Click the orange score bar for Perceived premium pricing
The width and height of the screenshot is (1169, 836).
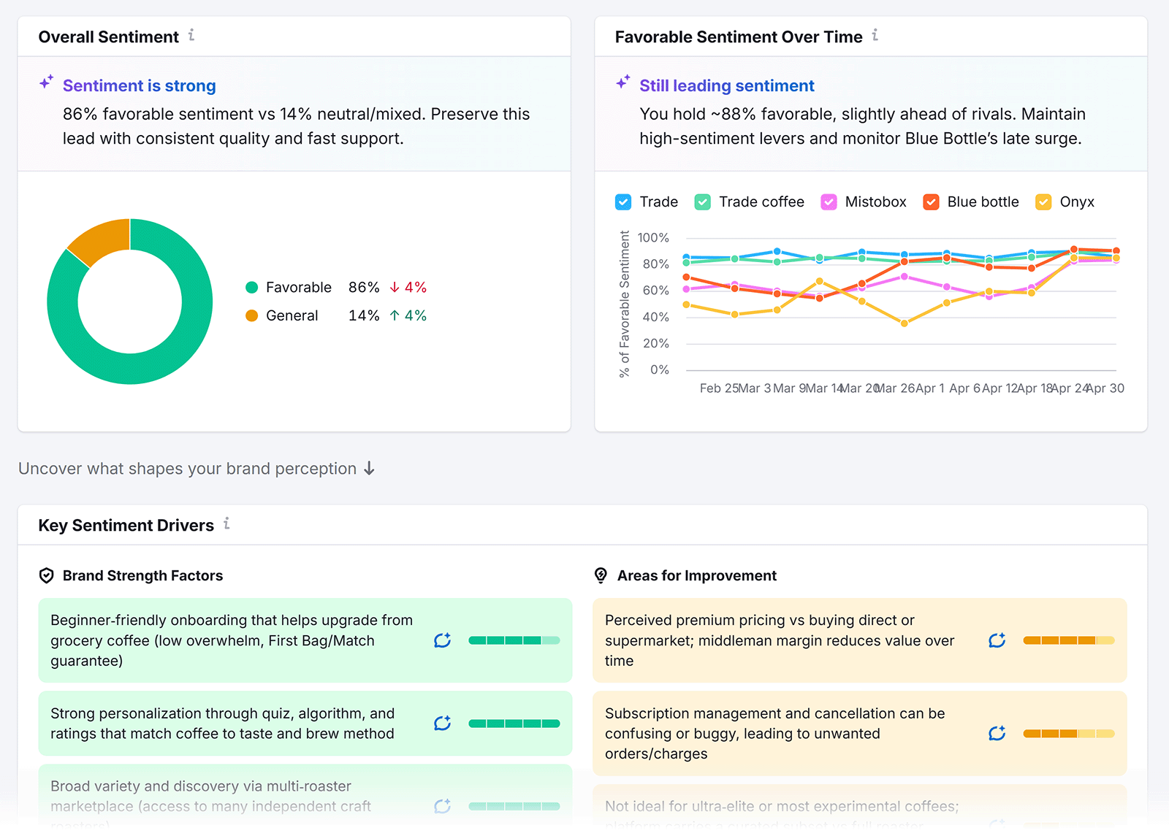[x=1069, y=640]
